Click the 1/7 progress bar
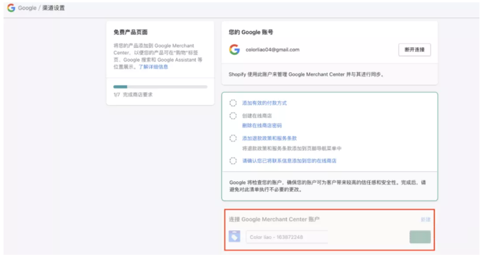The height and width of the screenshot is (256, 480). 160,87
